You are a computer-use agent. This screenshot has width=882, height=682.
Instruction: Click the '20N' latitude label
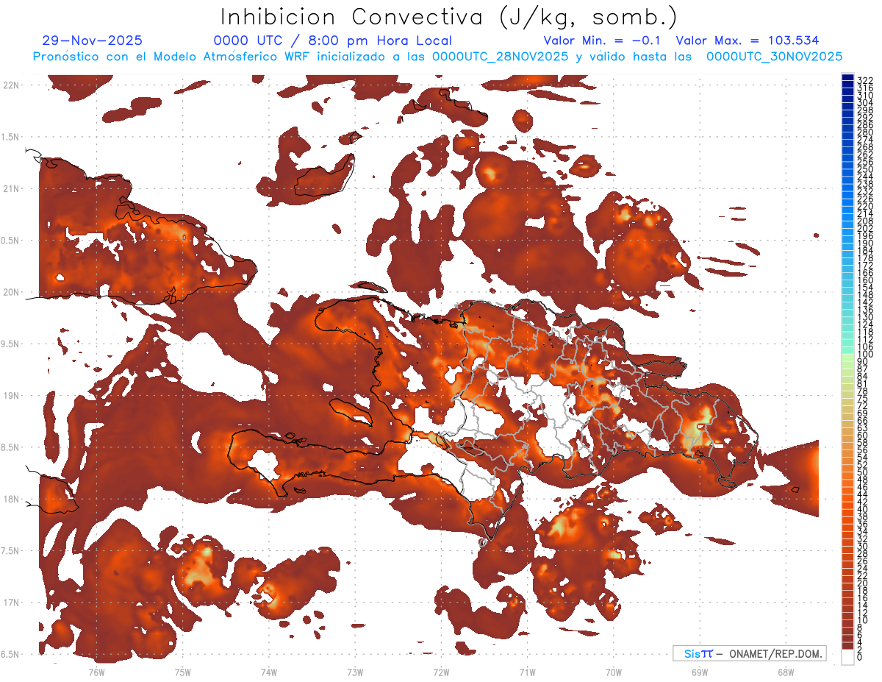12,292
